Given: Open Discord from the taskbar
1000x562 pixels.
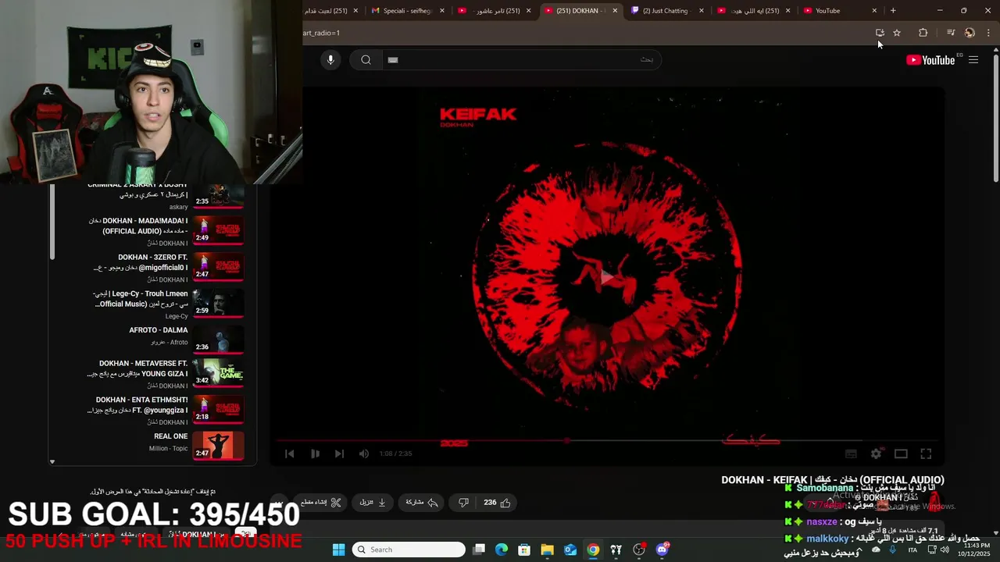Looking at the screenshot, I should [x=662, y=550].
